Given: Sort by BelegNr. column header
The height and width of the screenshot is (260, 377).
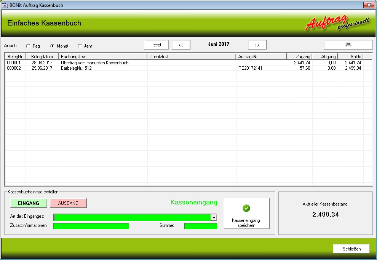Looking at the screenshot, I should click(15, 57).
